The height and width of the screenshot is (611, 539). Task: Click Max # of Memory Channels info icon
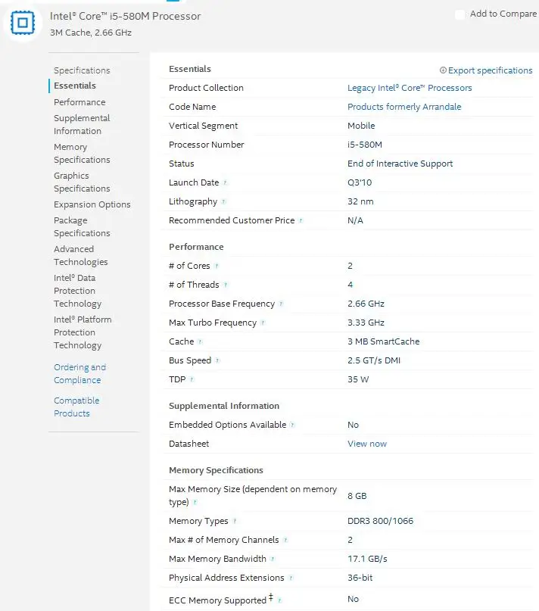(285, 540)
